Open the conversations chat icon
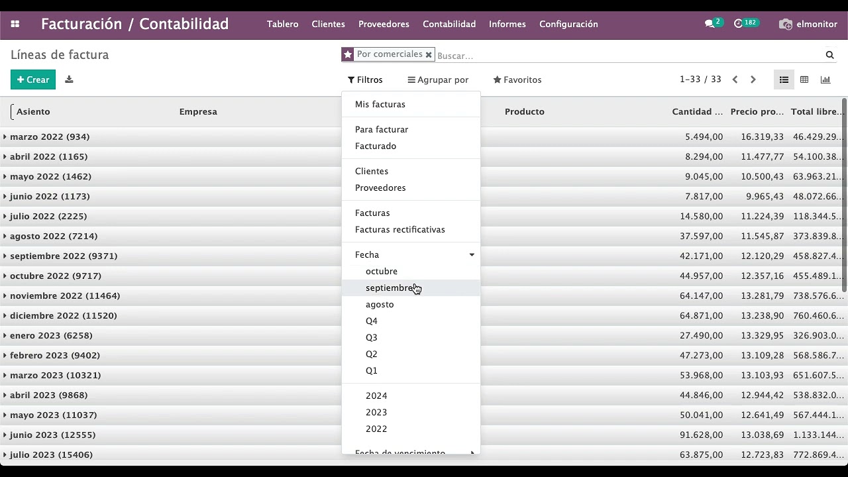Image resolution: width=848 pixels, height=477 pixels. (x=710, y=24)
